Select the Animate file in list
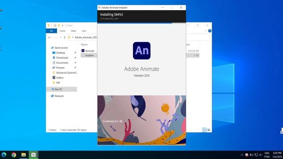This screenshot has height=159, width=283. point(90,51)
